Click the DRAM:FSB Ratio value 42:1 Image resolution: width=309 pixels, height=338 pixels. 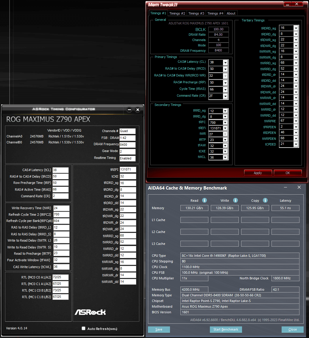click(285, 290)
